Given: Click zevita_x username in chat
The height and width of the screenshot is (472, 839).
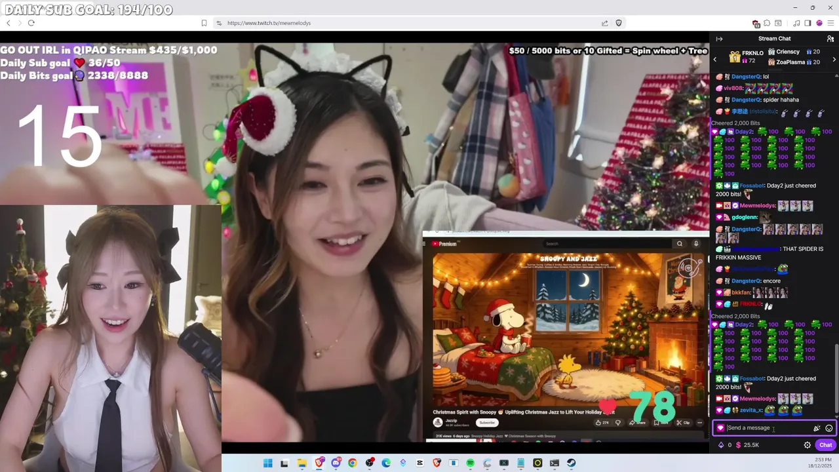Looking at the screenshot, I should coord(751,410).
